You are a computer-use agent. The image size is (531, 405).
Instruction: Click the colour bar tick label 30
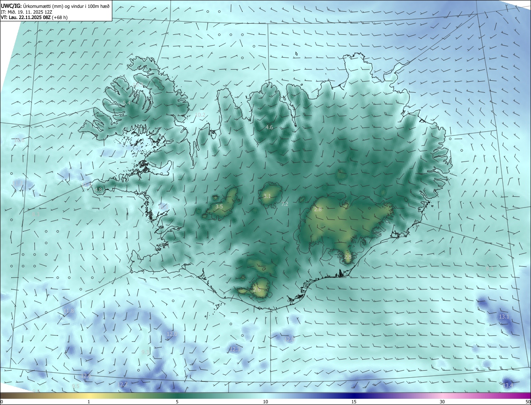point(442,402)
